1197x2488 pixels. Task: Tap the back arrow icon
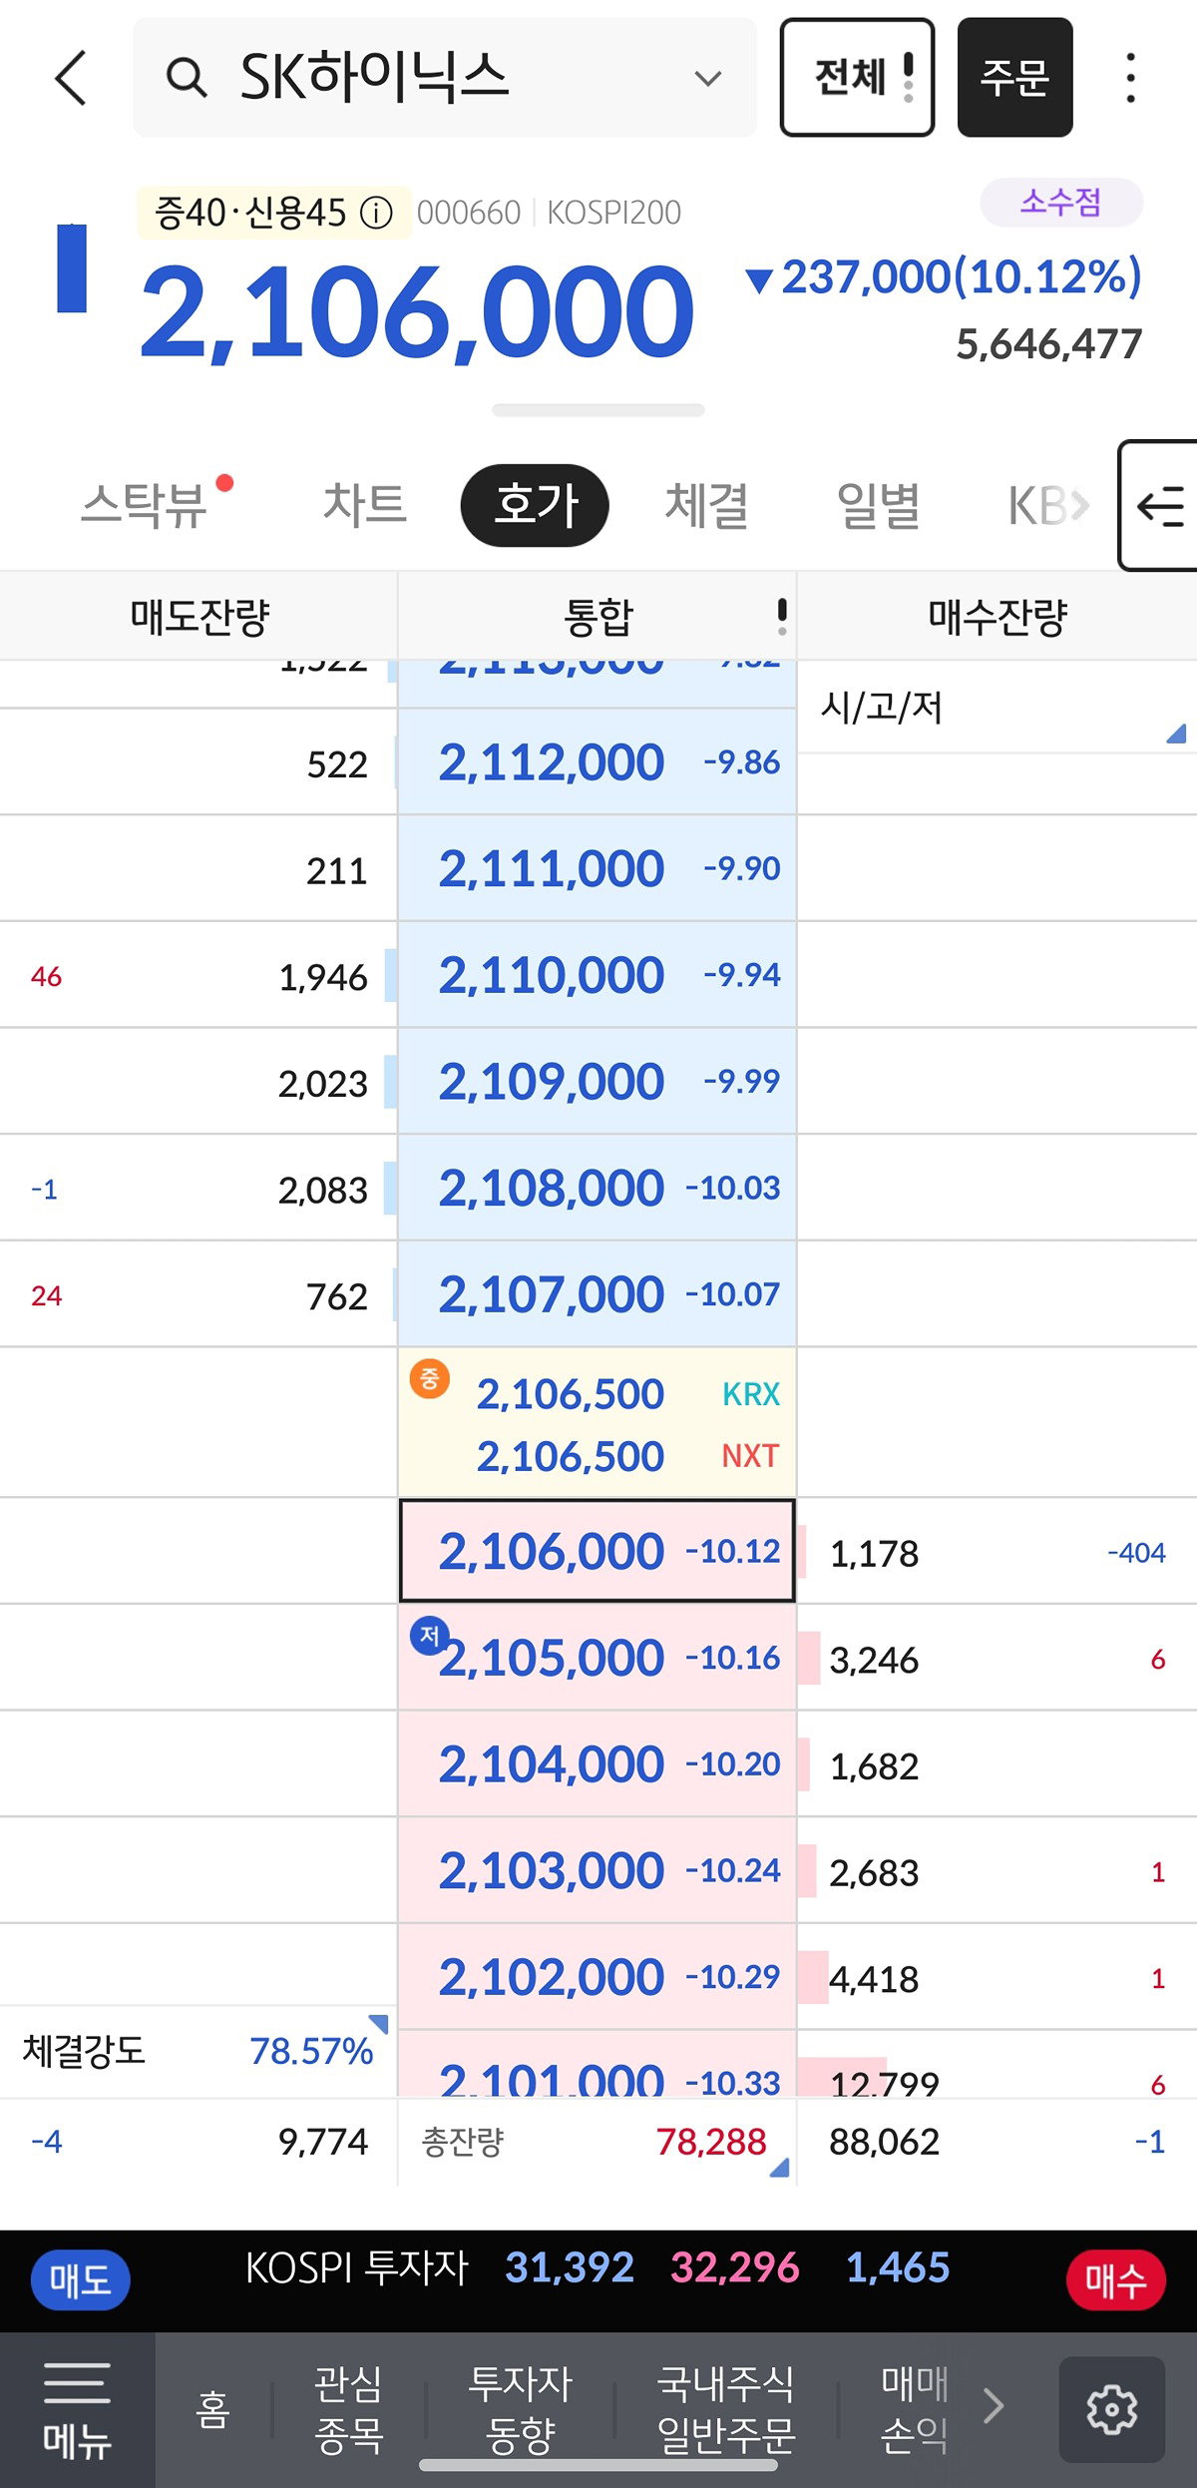click(71, 78)
